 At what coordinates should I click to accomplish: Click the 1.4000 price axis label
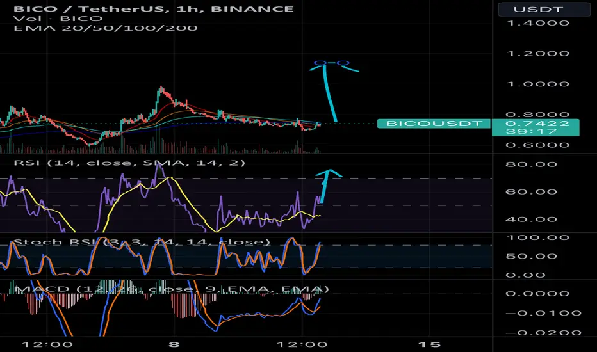tap(538, 23)
